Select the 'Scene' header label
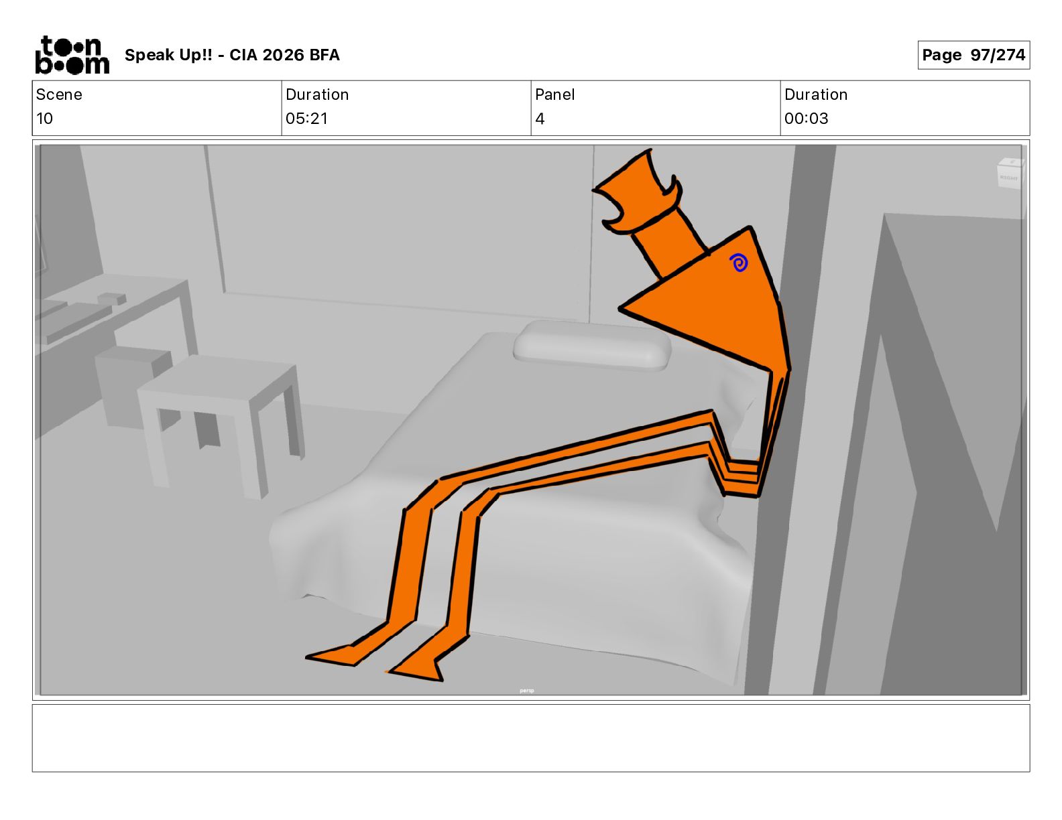The width and height of the screenshot is (1062, 820). (59, 94)
